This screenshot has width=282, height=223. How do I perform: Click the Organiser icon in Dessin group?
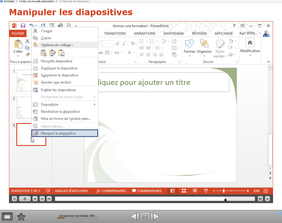pos(204,44)
